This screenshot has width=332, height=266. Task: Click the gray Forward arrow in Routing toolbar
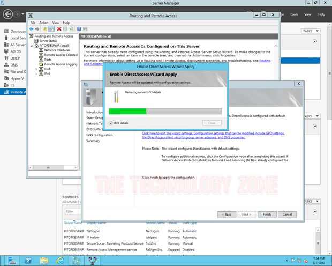[37, 29]
